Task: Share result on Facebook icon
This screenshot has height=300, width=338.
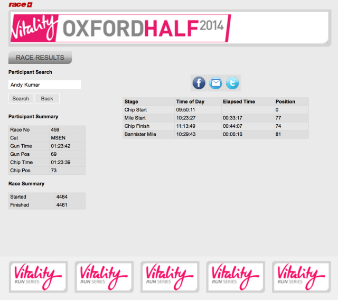Action: click(199, 83)
